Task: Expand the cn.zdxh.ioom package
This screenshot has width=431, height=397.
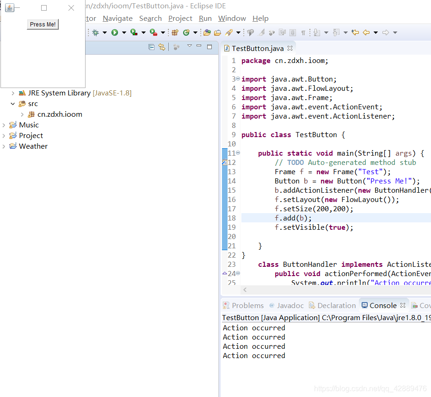Action: tap(22, 114)
